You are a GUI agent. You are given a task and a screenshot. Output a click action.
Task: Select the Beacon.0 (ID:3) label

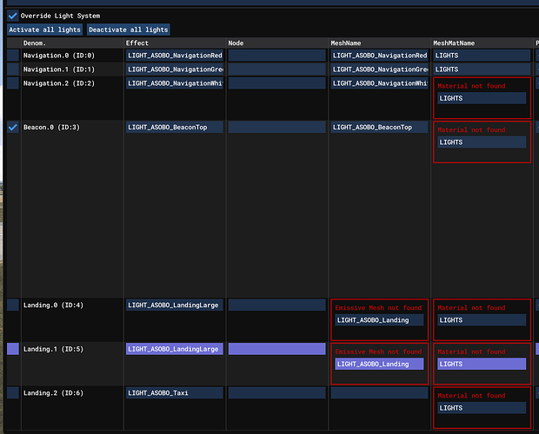click(x=51, y=128)
